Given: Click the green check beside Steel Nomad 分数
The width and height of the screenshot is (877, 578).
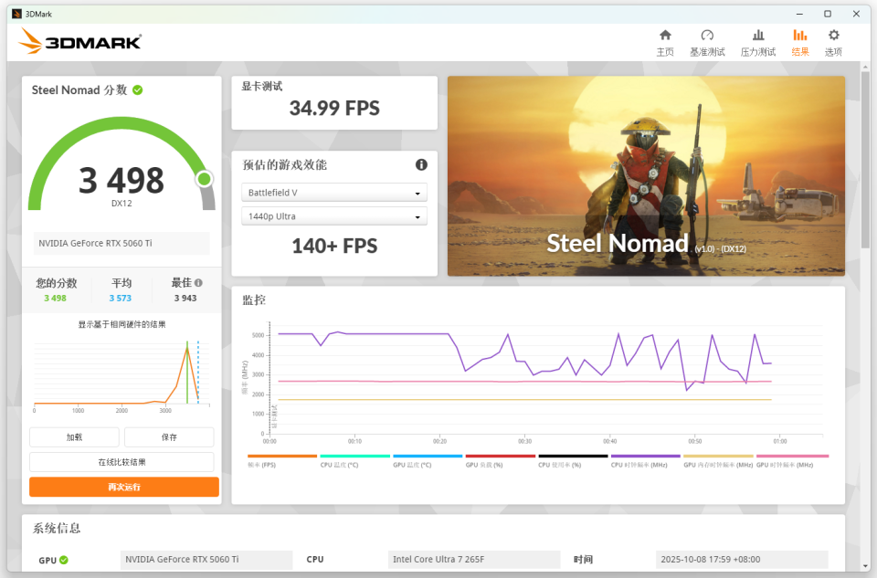Looking at the screenshot, I should tap(138, 90).
